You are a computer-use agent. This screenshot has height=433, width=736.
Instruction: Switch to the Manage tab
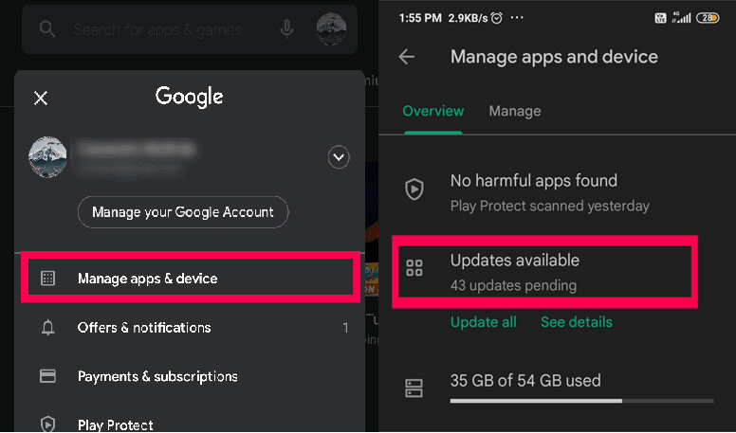[515, 111]
